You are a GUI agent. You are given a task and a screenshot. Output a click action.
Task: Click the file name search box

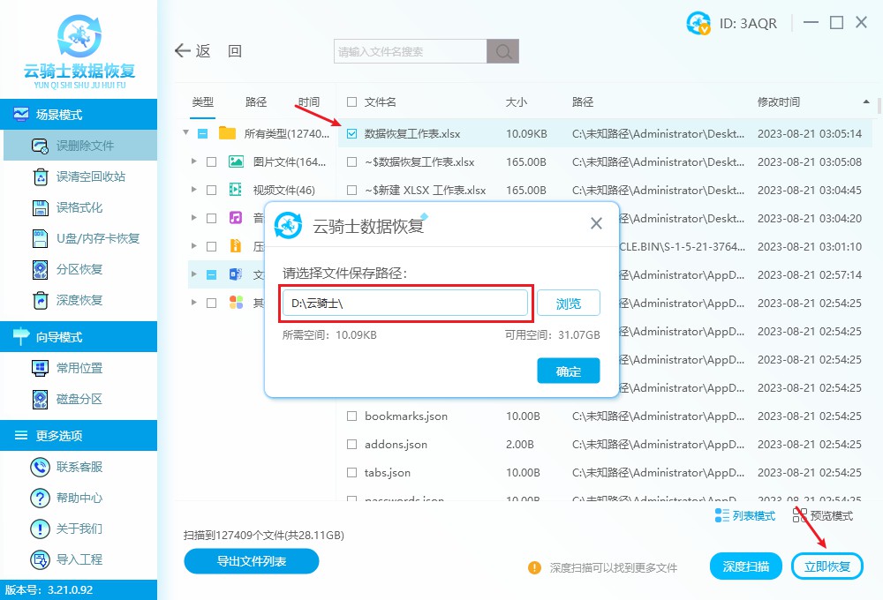click(411, 51)
